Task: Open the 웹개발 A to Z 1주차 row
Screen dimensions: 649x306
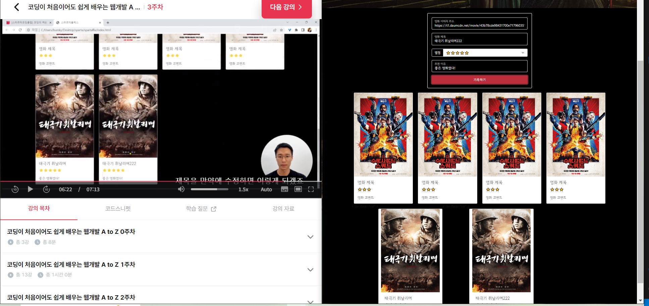Action: pyautogui.click(x=161, y=269)
